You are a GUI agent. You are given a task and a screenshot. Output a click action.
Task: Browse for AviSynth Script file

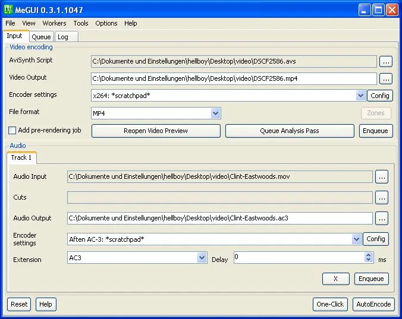click(386, 61)
